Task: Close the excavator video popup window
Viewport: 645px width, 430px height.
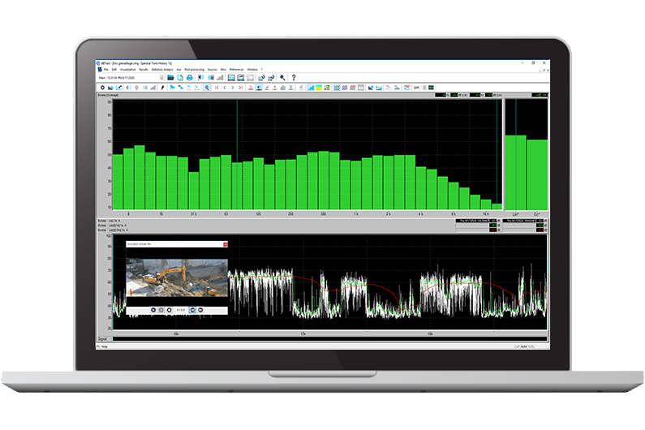Action: [x=226, y=243]
